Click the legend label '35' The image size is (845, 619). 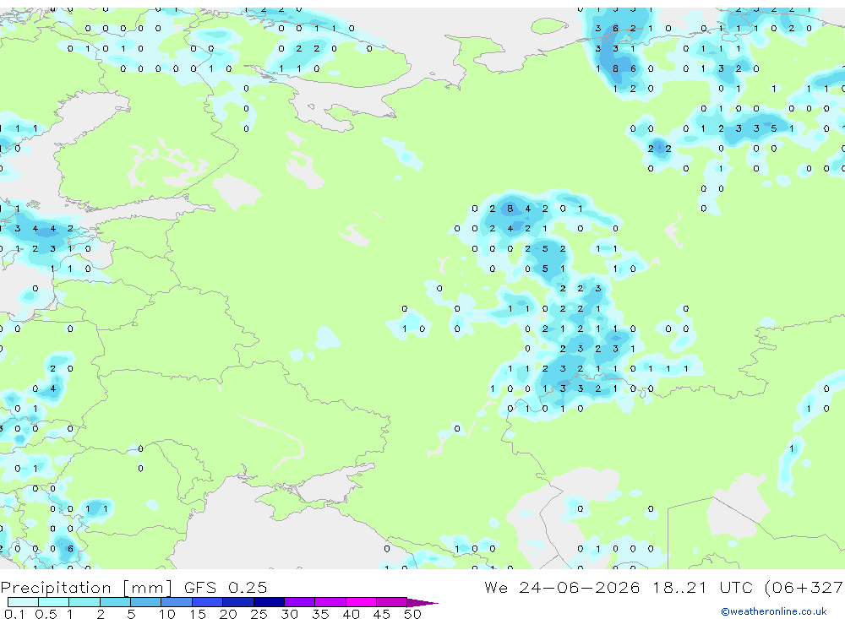click(x=320, y=614)
